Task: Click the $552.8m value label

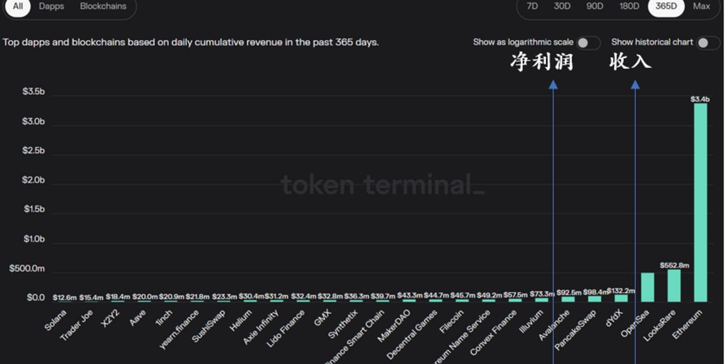Action: coord(674,265)
